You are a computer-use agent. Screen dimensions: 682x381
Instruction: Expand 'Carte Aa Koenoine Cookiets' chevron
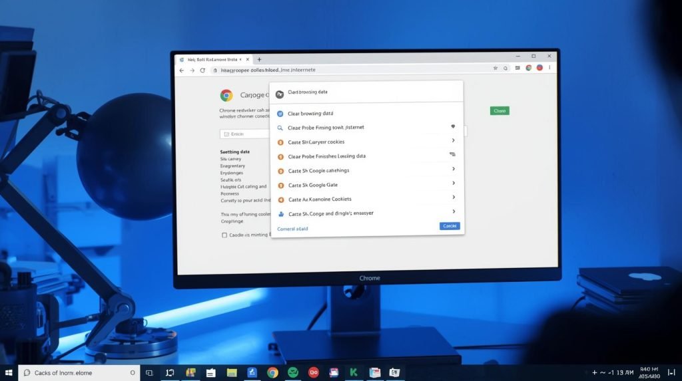453,197
